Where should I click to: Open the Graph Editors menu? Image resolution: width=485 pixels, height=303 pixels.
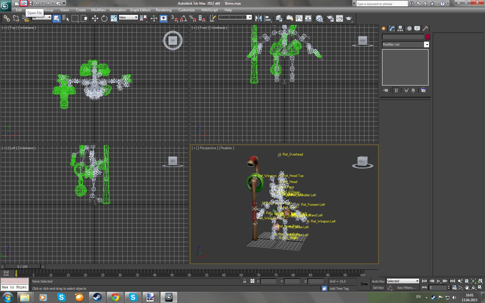pos(140,10)
